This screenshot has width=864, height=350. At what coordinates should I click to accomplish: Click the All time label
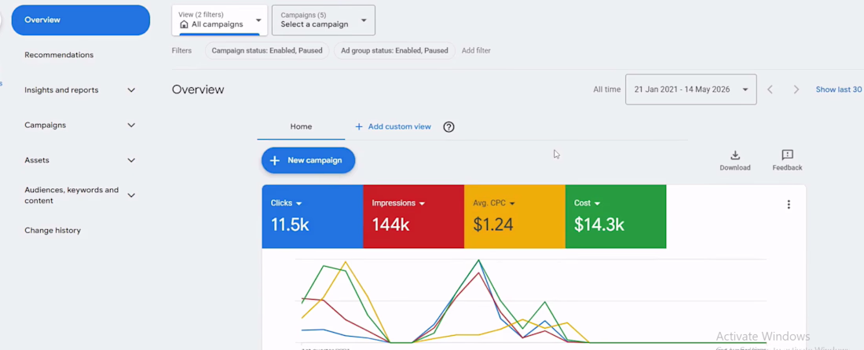click(606, 89)
